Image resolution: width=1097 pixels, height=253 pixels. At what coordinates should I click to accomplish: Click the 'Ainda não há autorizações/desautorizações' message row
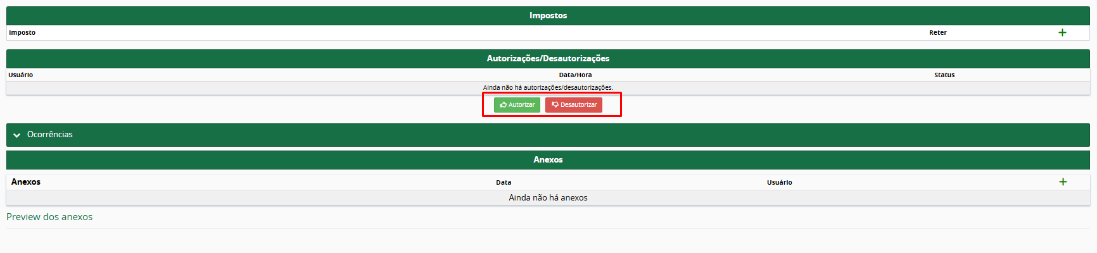pos(548,87)
